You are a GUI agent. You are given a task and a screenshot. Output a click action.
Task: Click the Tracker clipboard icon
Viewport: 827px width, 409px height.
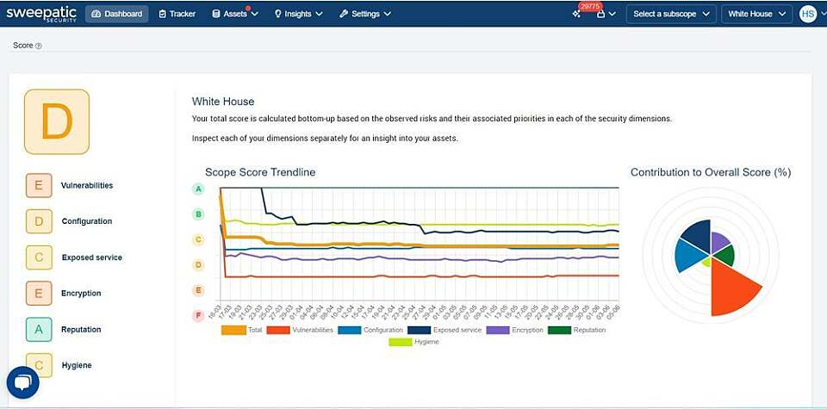(x=163, y=15)
